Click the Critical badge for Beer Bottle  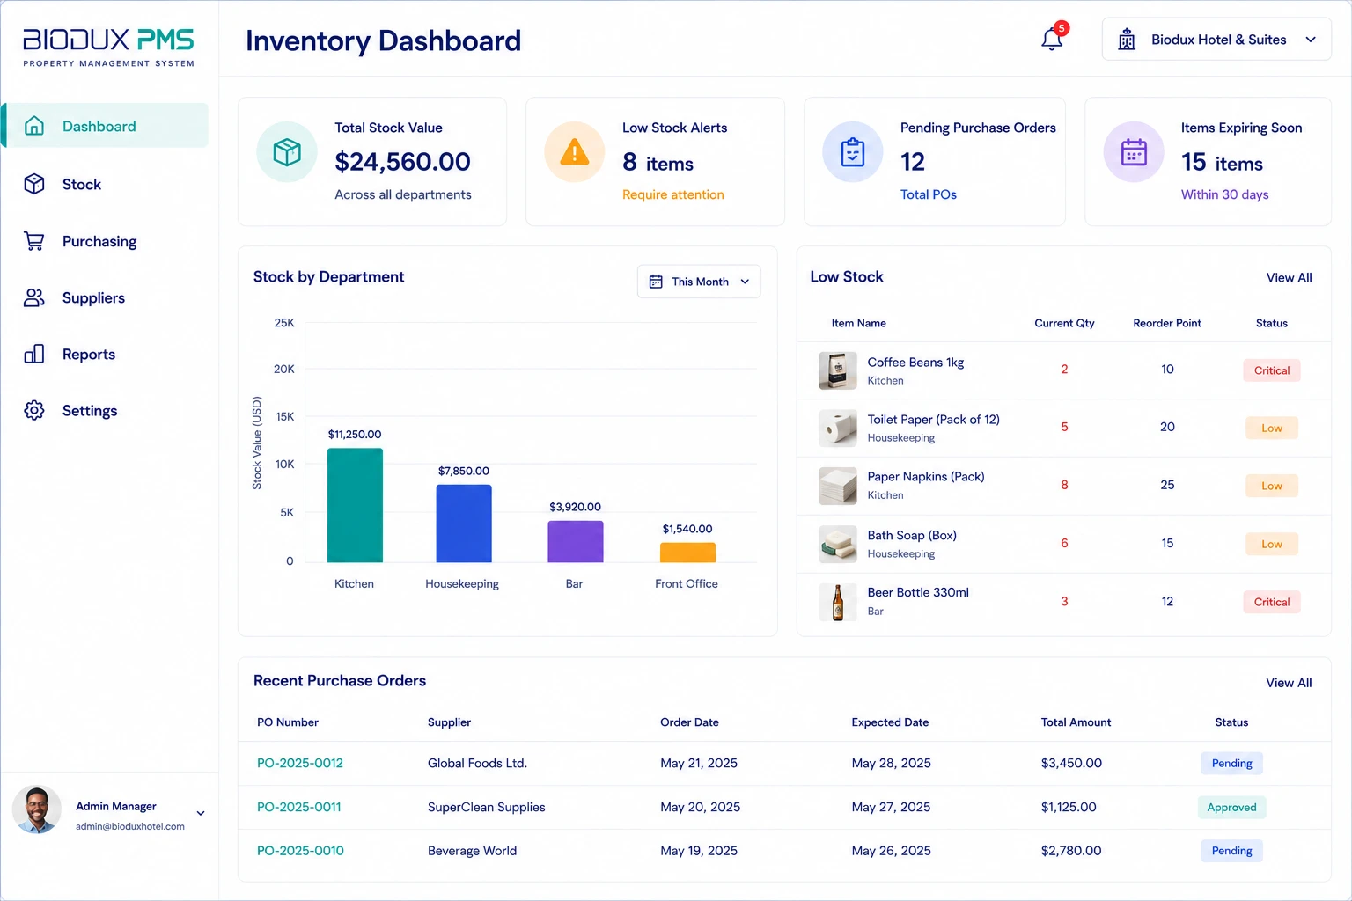point(1272,602)
